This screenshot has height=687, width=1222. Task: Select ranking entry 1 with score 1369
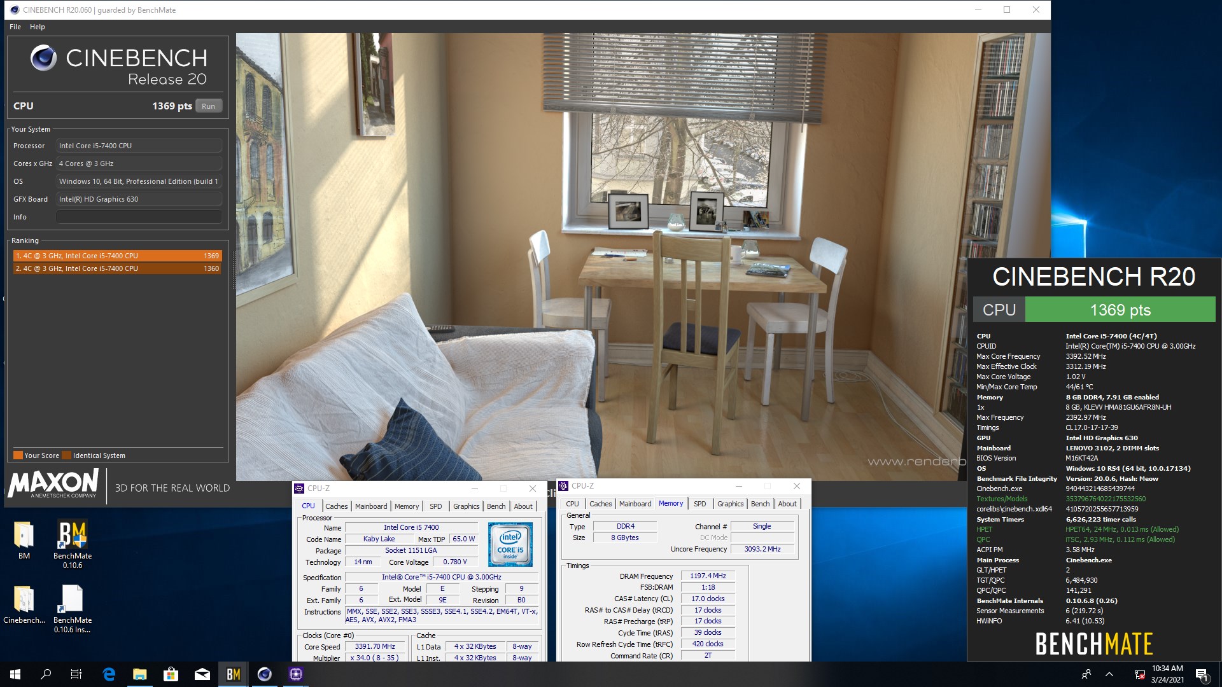point(117,256)
